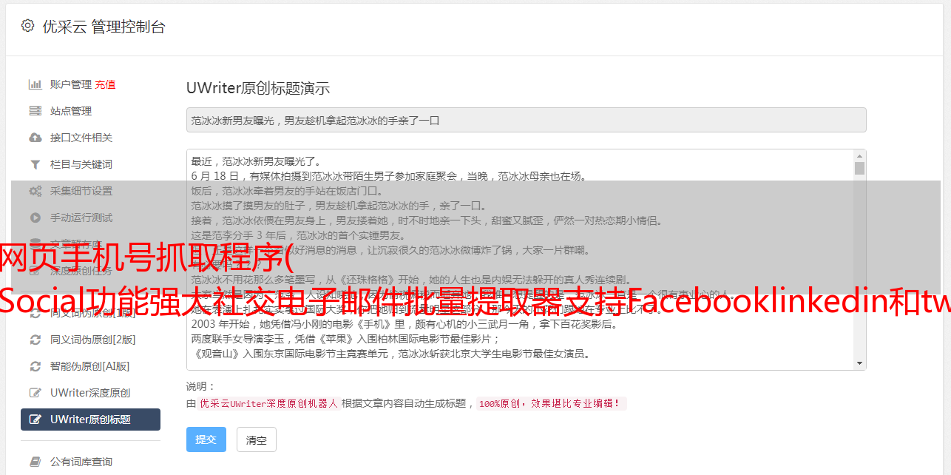Click the gears icon for 采集细节设置
Image resolution: width=951 pixels, height=475 pixels.
(35, 191)
